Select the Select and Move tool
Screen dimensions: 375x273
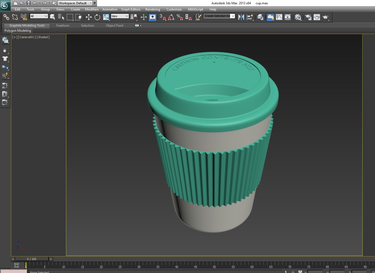(x=89, y=17)
